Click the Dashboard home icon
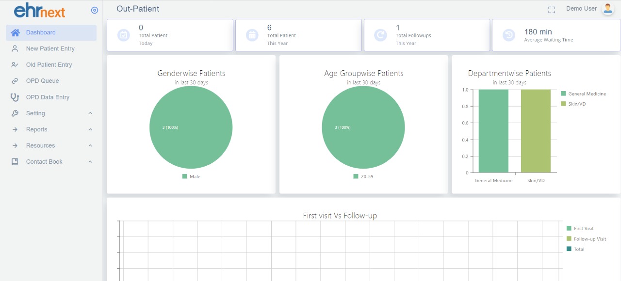 [x=15, y=32]
